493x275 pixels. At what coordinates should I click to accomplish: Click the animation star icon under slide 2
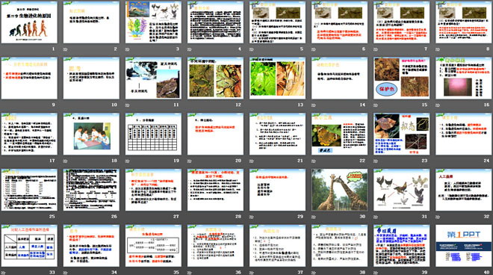pos(66,49)
